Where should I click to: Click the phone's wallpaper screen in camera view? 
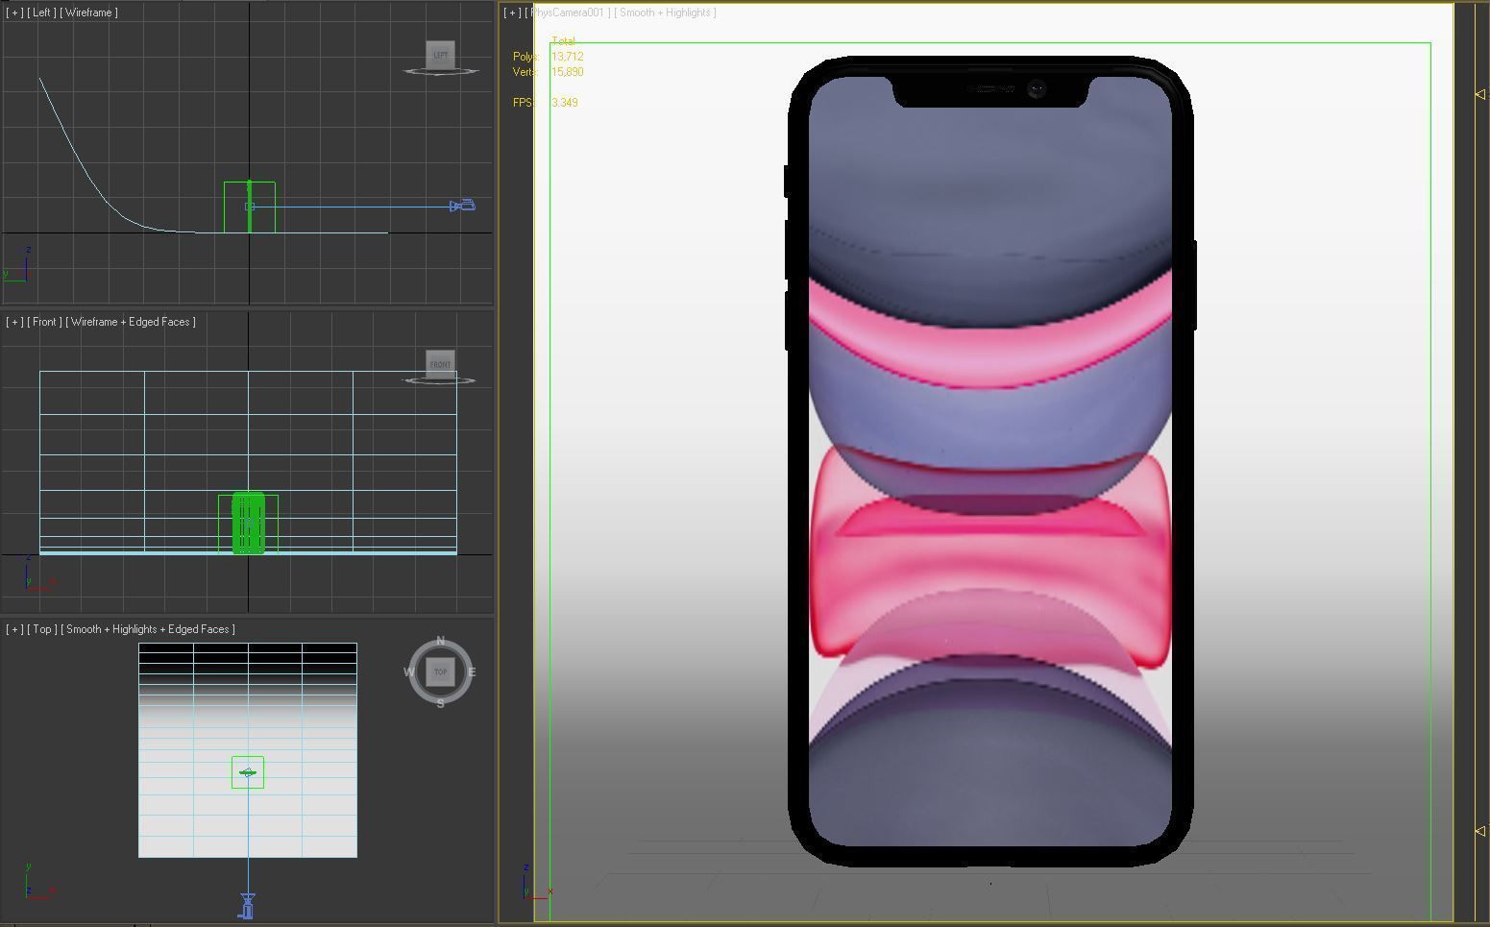click(990, 461)
